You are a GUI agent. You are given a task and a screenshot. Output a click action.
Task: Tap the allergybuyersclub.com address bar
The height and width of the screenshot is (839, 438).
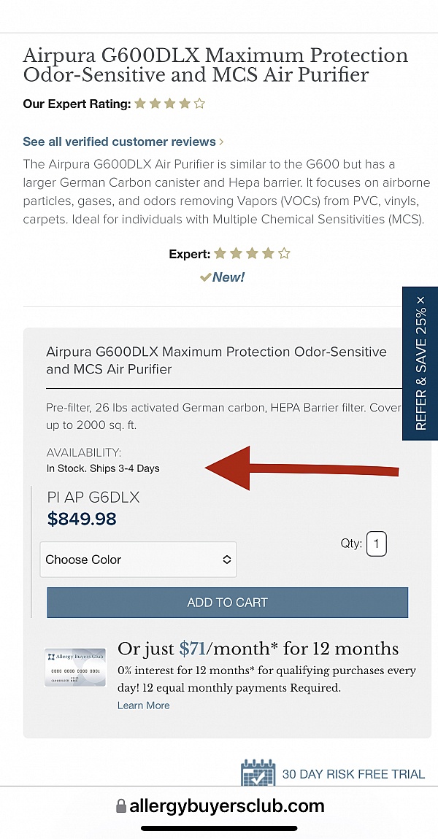point(226,806)
